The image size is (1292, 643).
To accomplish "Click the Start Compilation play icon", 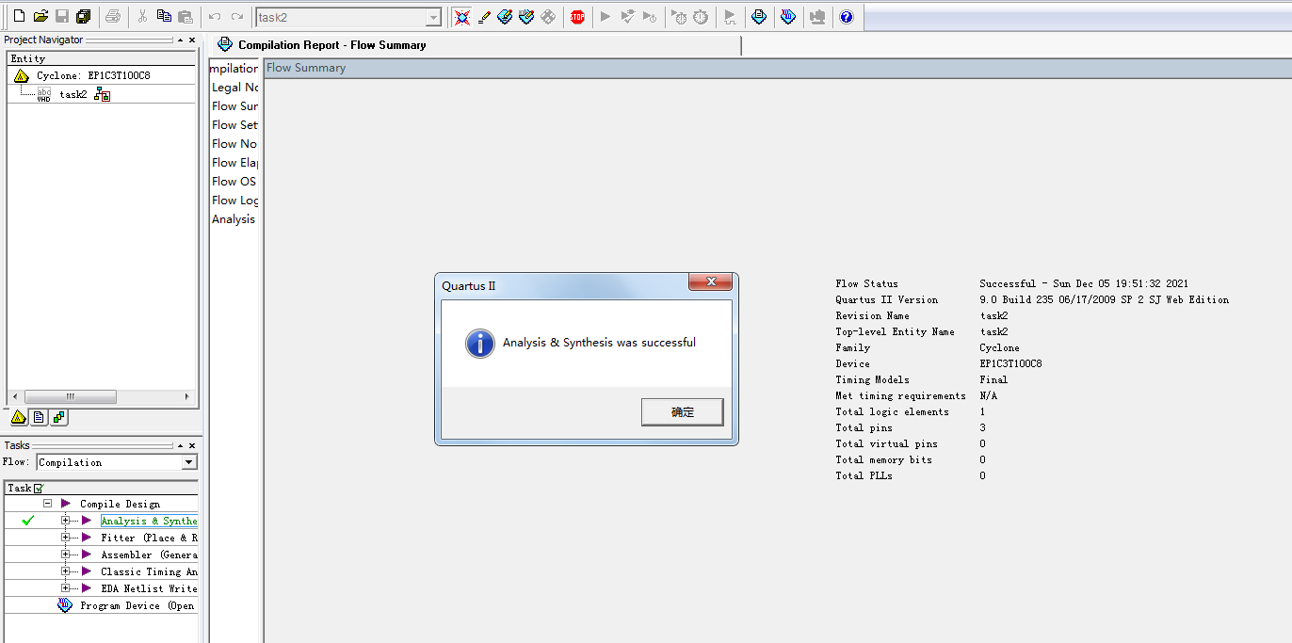I will [x=606, y=17].
